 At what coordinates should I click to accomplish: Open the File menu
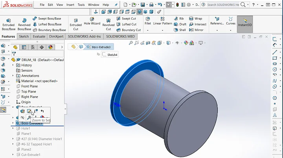coord(42,5)
